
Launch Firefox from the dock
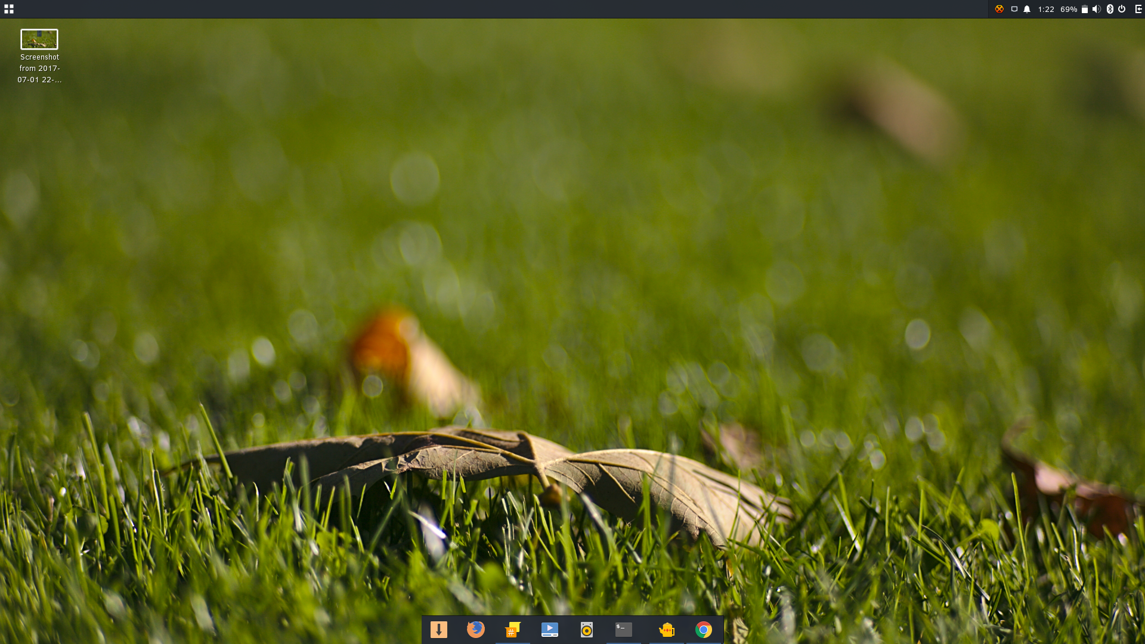476,630
